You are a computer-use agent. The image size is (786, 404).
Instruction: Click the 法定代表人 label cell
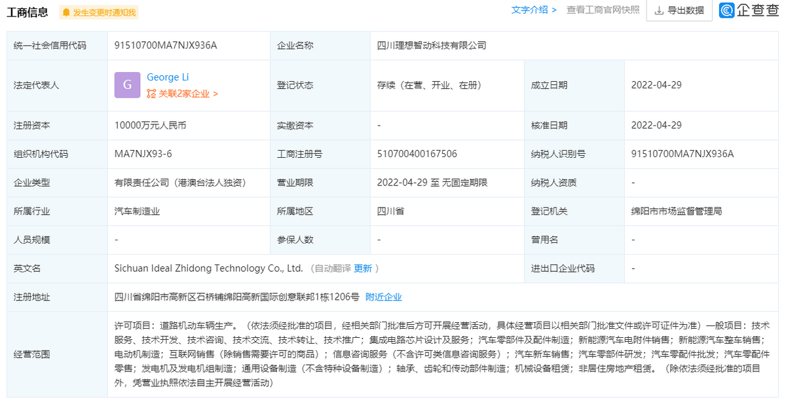(x=58, y=85)
